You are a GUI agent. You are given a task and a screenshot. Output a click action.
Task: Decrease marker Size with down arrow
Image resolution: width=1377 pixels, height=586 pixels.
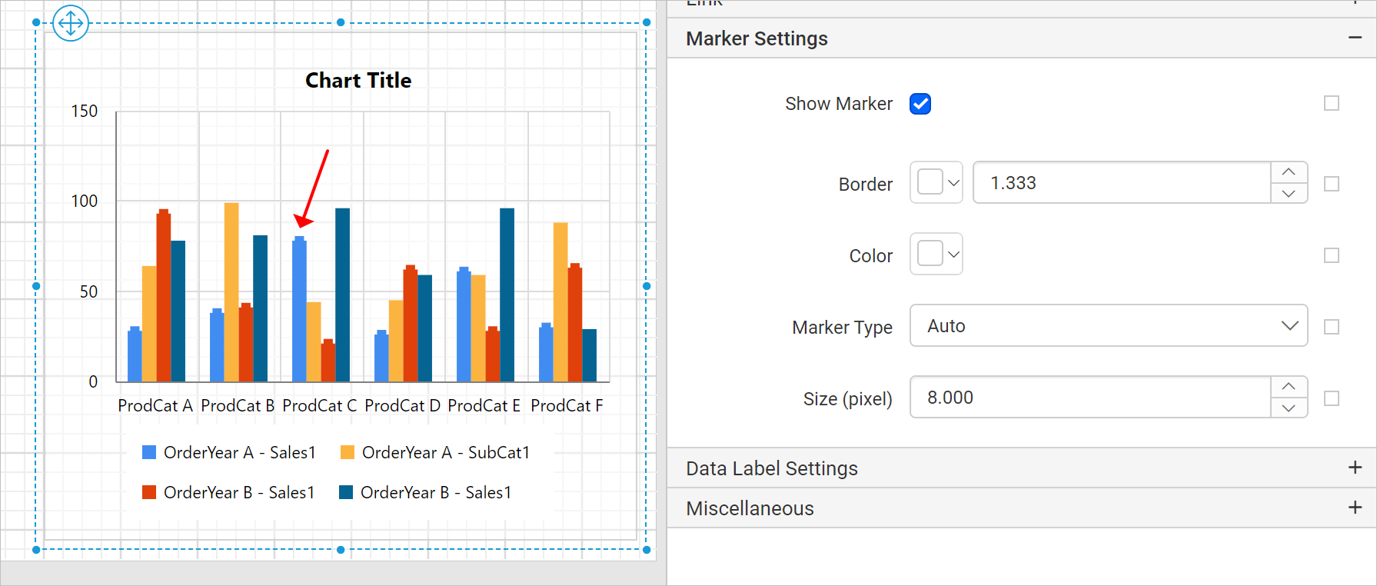pyautogui.click(x=1289, y=408)
